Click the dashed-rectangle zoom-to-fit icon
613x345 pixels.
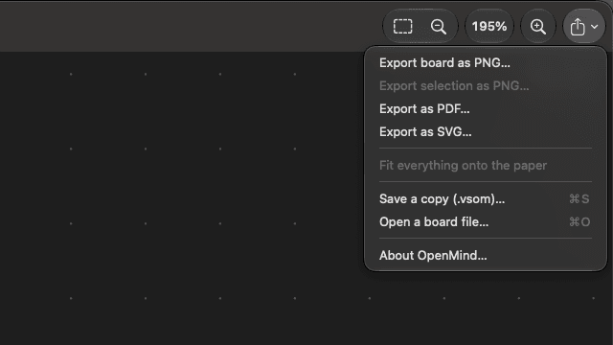coord(402,27)
